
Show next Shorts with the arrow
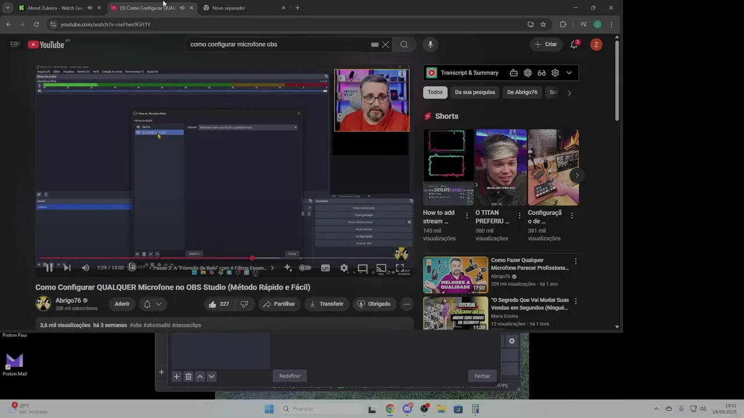point(577,175)
